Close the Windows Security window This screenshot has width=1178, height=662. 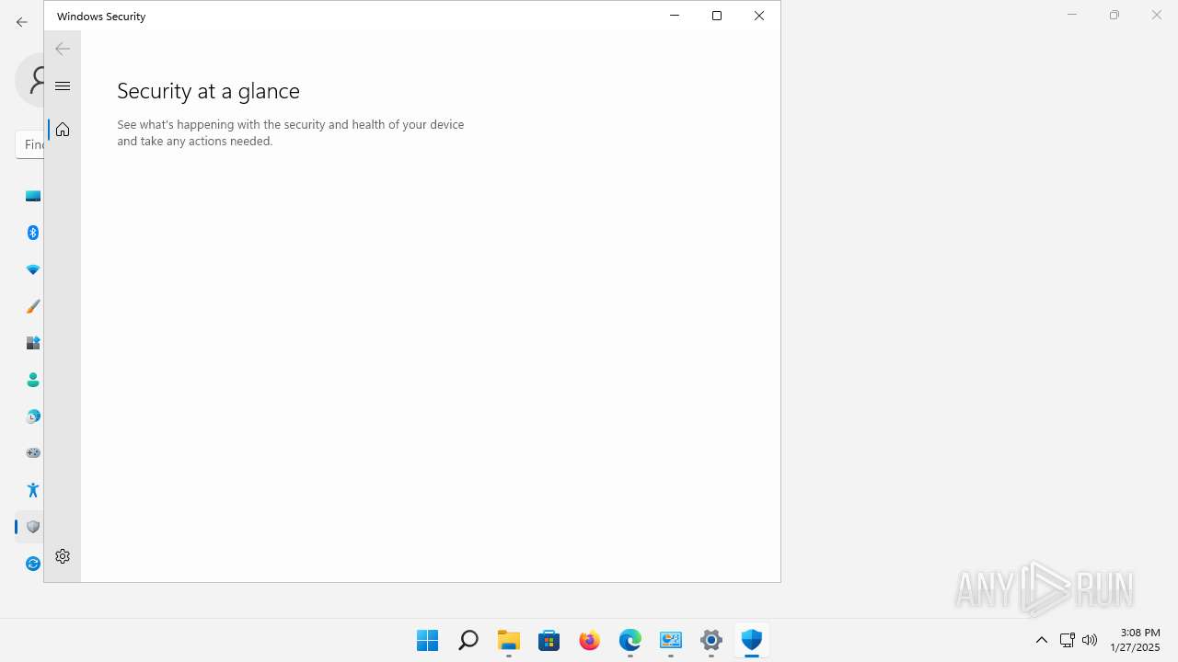click(x=759, y=16)
